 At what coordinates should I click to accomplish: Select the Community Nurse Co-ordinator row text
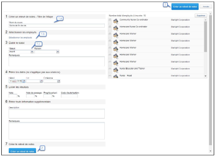tap(134, 20)
